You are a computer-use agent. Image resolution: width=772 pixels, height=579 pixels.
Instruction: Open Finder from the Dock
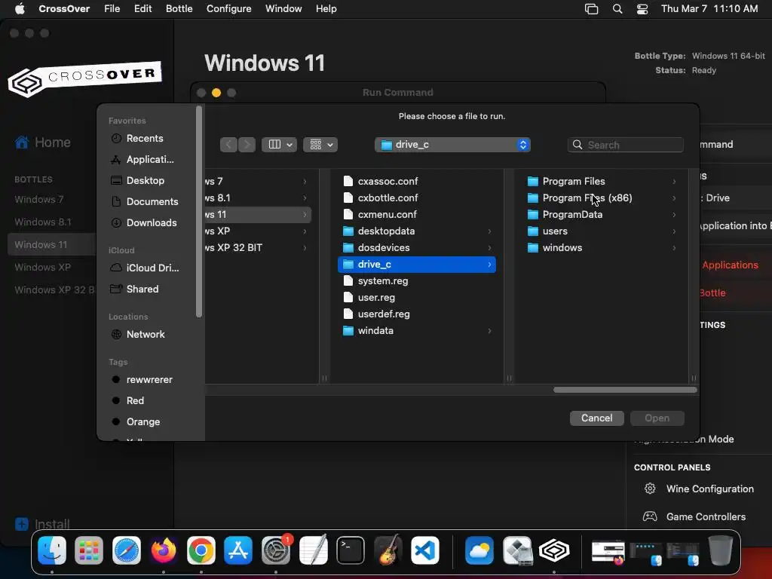point(52,550)
